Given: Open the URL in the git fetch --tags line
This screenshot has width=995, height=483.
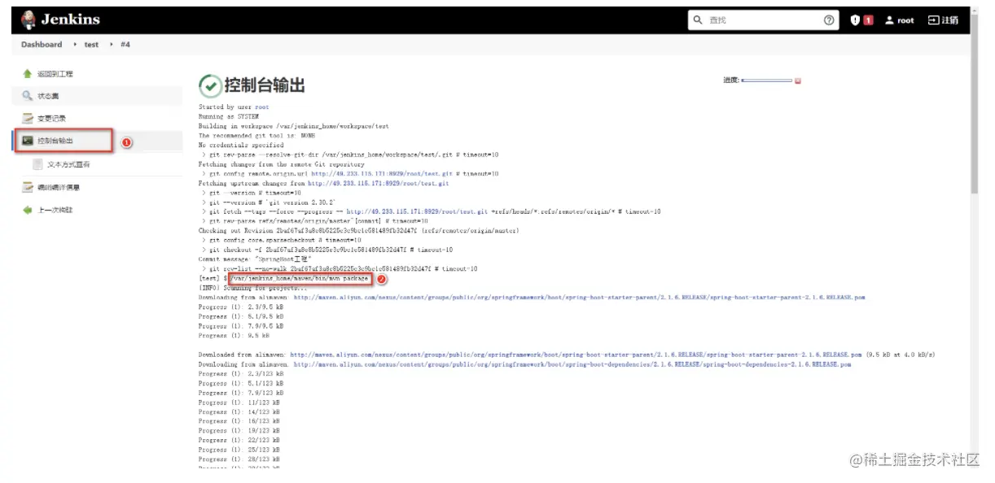Looking at the screenshot, I should pos(419,212).
